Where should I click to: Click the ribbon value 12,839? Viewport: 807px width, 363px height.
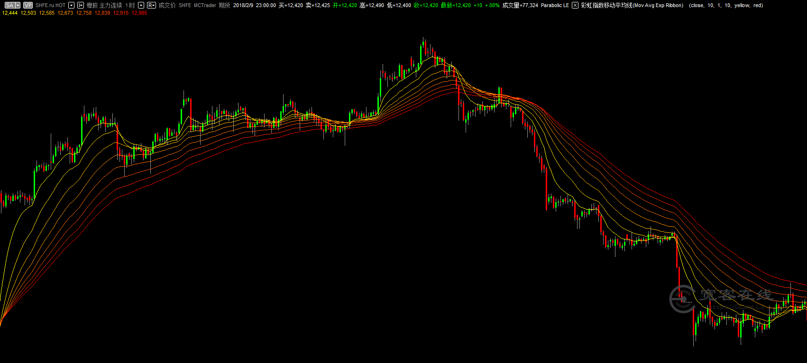click(x=102, y=13)
